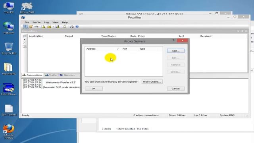The width and height of the screenshot is (254, 143).
Task: Click the blue help toolbar icon
Action: pyautogui.click(x=77, y=27)
